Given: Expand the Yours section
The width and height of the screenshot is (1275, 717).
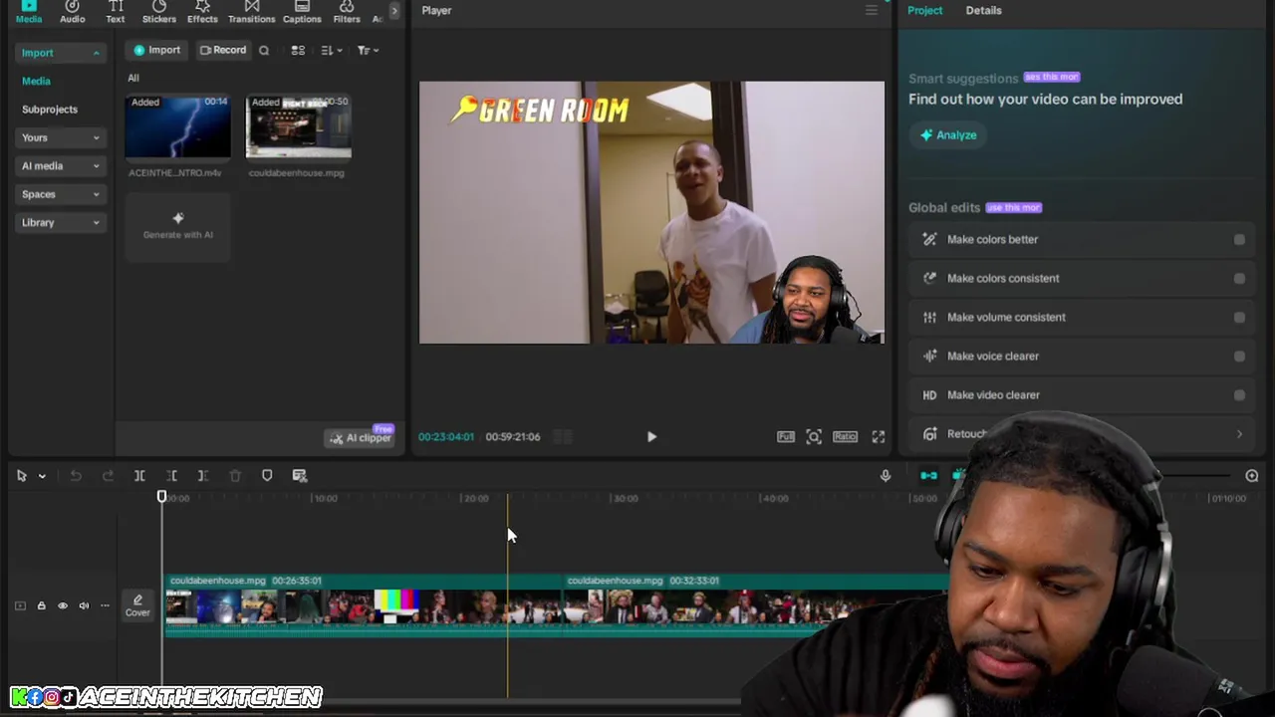Looking at the screenshot, I should point(61,137).
